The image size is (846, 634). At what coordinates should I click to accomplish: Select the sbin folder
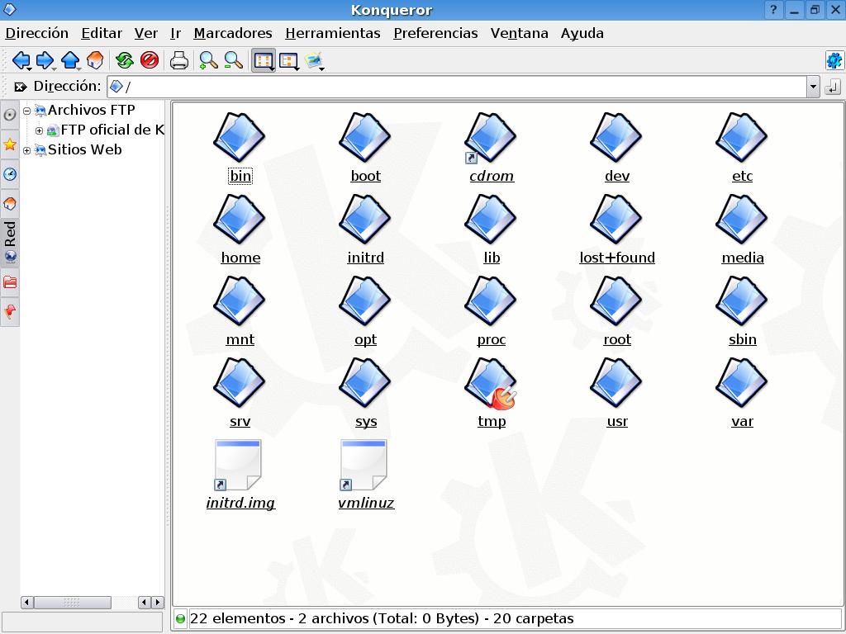click(742, 301)
